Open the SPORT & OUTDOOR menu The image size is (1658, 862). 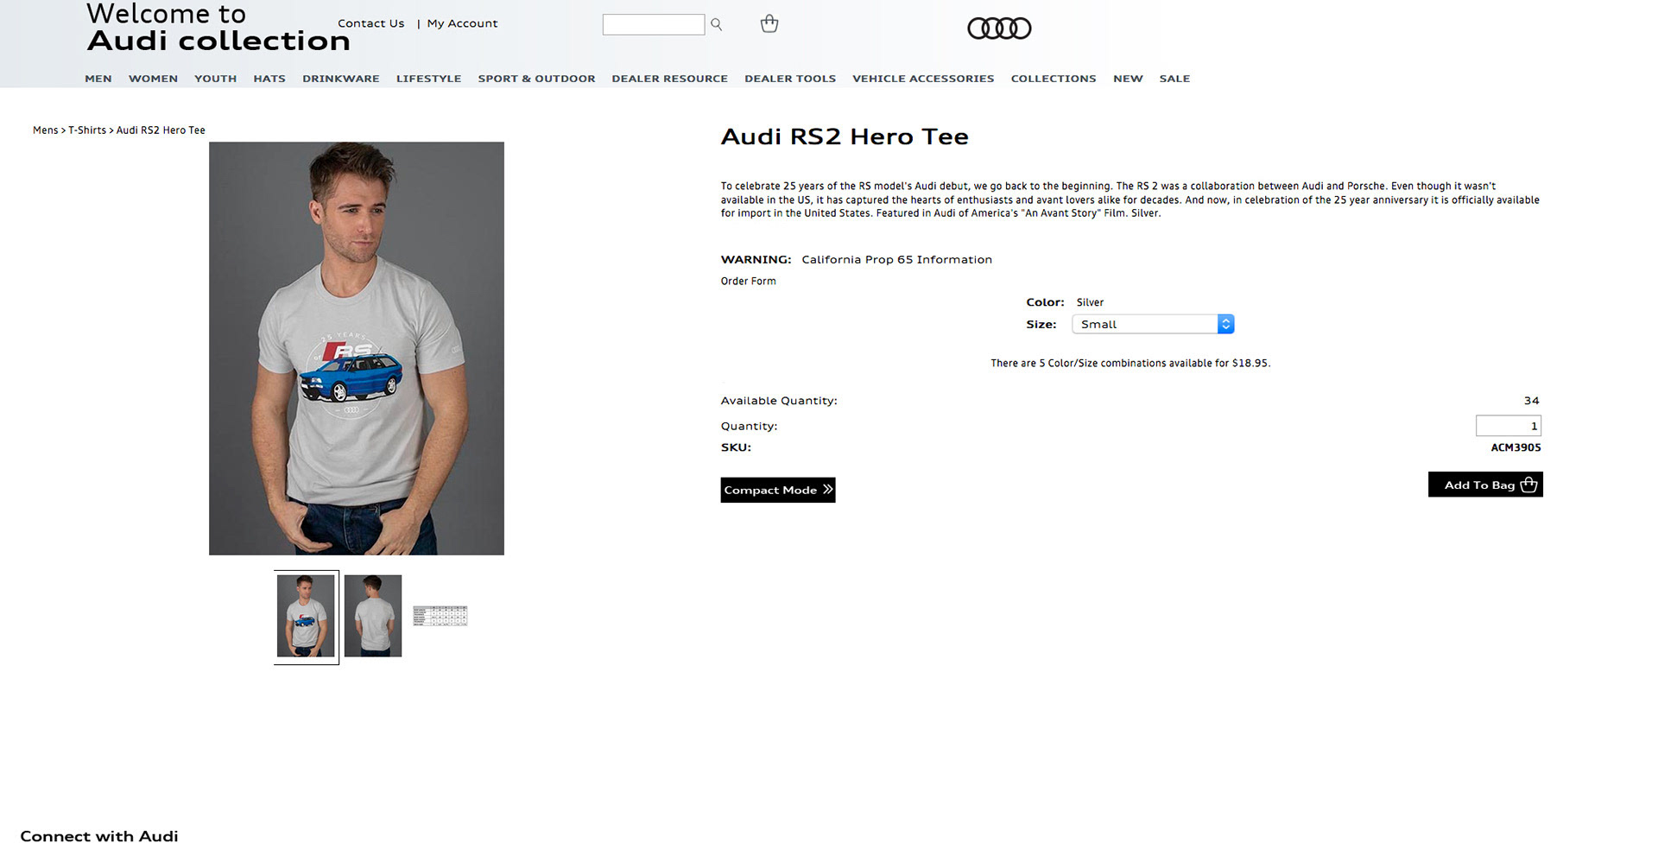(536, 79)
